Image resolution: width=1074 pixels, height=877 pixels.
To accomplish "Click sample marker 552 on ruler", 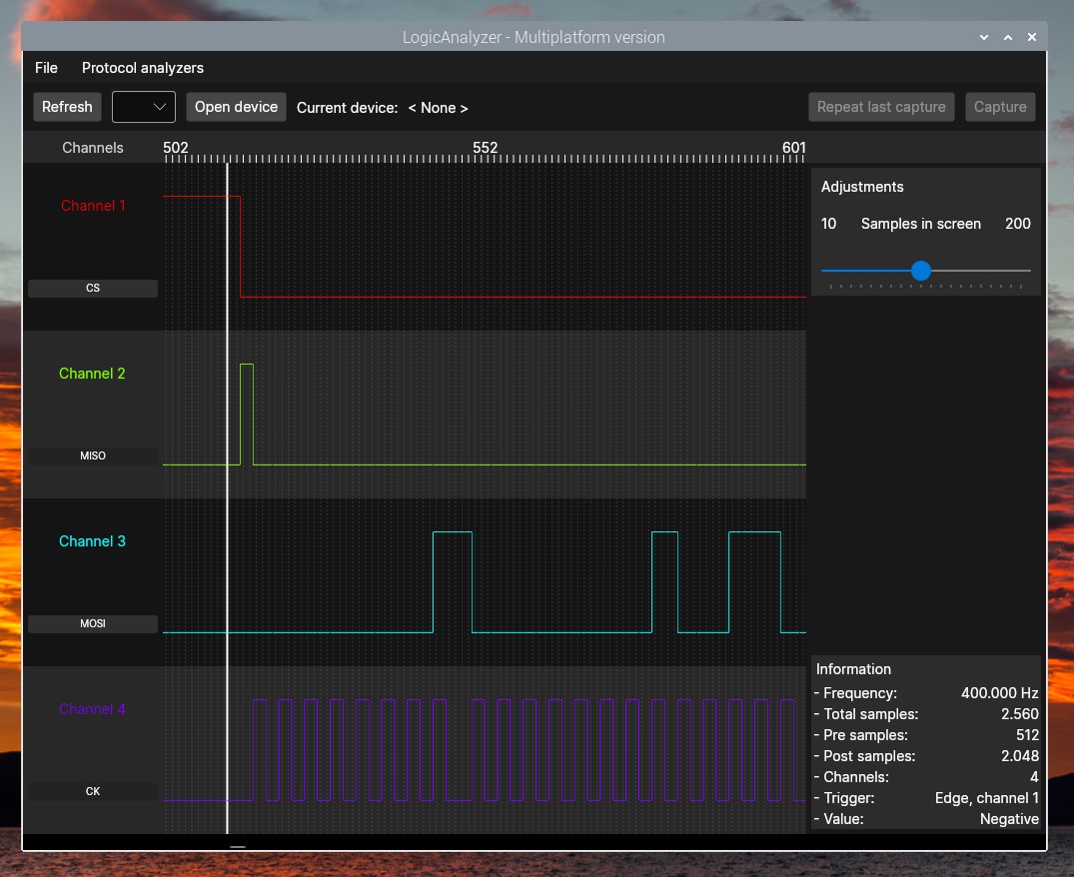I will pyautogui.click(x=485, y=148).
